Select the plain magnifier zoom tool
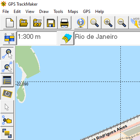Screen dimensions: 140x140 [94, 23]
